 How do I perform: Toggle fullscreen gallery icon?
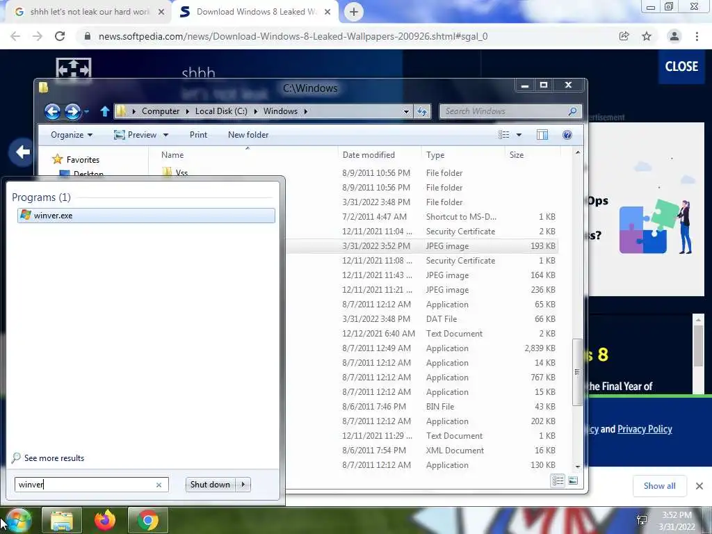coord(74,69)
